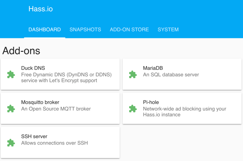Click the SSH server puzzle piece icon
Viewport: 243px width, 161px height.
pos(11,143)
